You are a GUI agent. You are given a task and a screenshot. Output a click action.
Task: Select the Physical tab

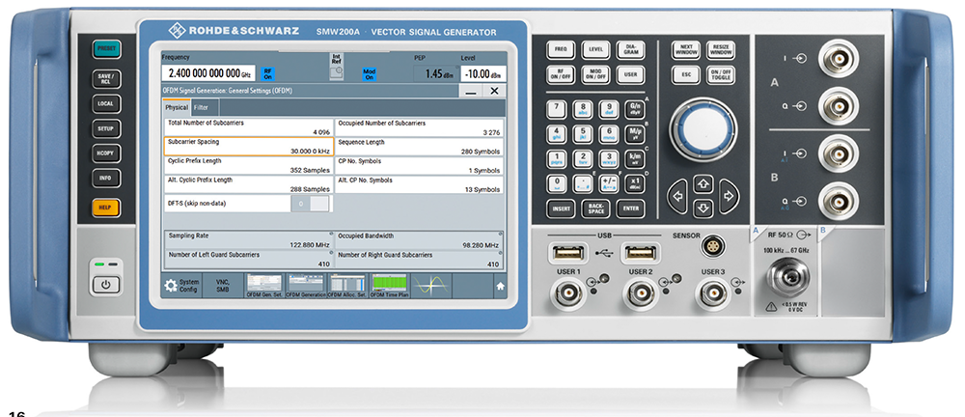[x=176, y=108]
